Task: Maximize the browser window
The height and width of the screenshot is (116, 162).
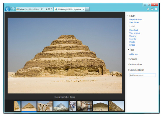Action: point(149,5)
